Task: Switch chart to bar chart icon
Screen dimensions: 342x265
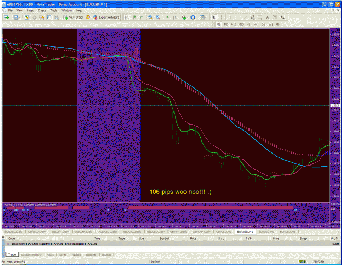Action: coord(127,17)
